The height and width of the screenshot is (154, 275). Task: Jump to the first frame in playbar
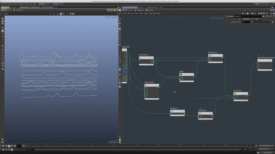[x=3, y=146]
